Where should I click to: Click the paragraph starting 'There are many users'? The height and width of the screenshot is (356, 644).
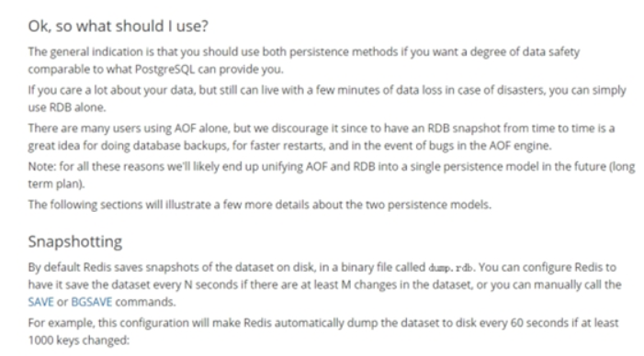(x=322, y=137)
